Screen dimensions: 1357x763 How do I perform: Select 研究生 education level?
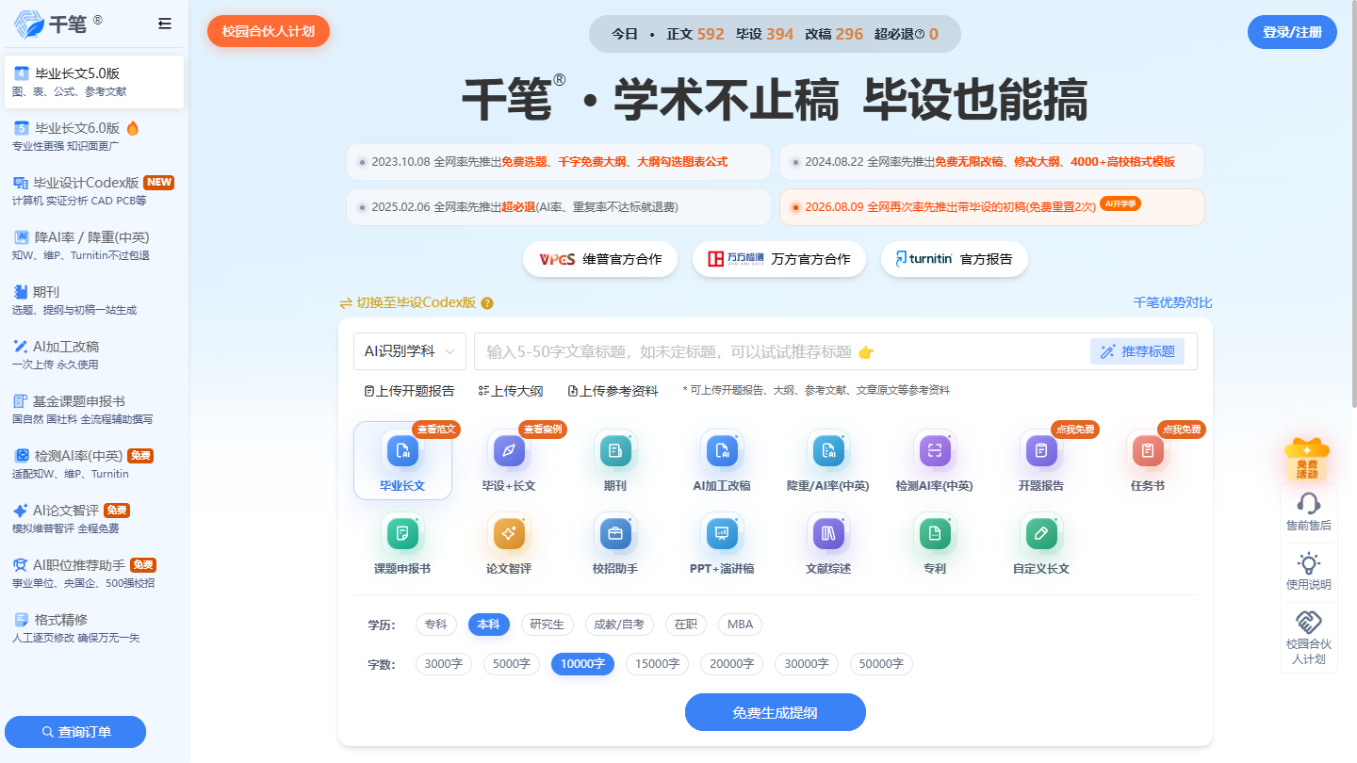tap(547, 625)
